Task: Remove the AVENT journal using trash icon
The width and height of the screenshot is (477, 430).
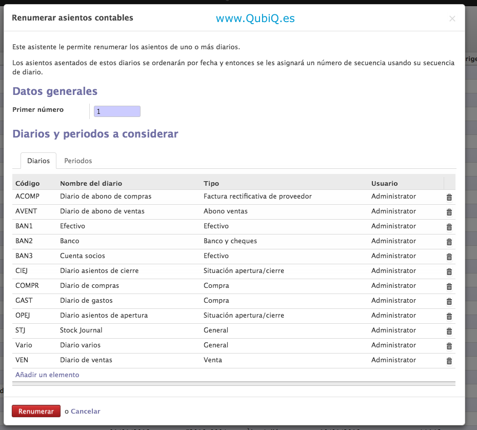Action: click(449, 212)
